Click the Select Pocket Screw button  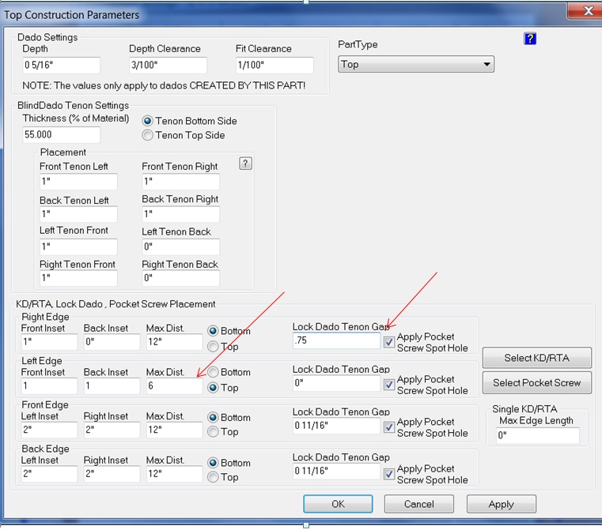(x=536, y=383)
